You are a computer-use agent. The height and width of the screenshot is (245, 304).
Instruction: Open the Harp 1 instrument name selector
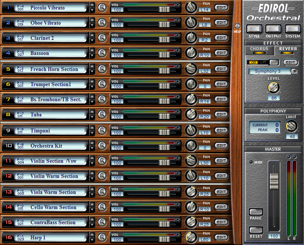coord(50,238)
